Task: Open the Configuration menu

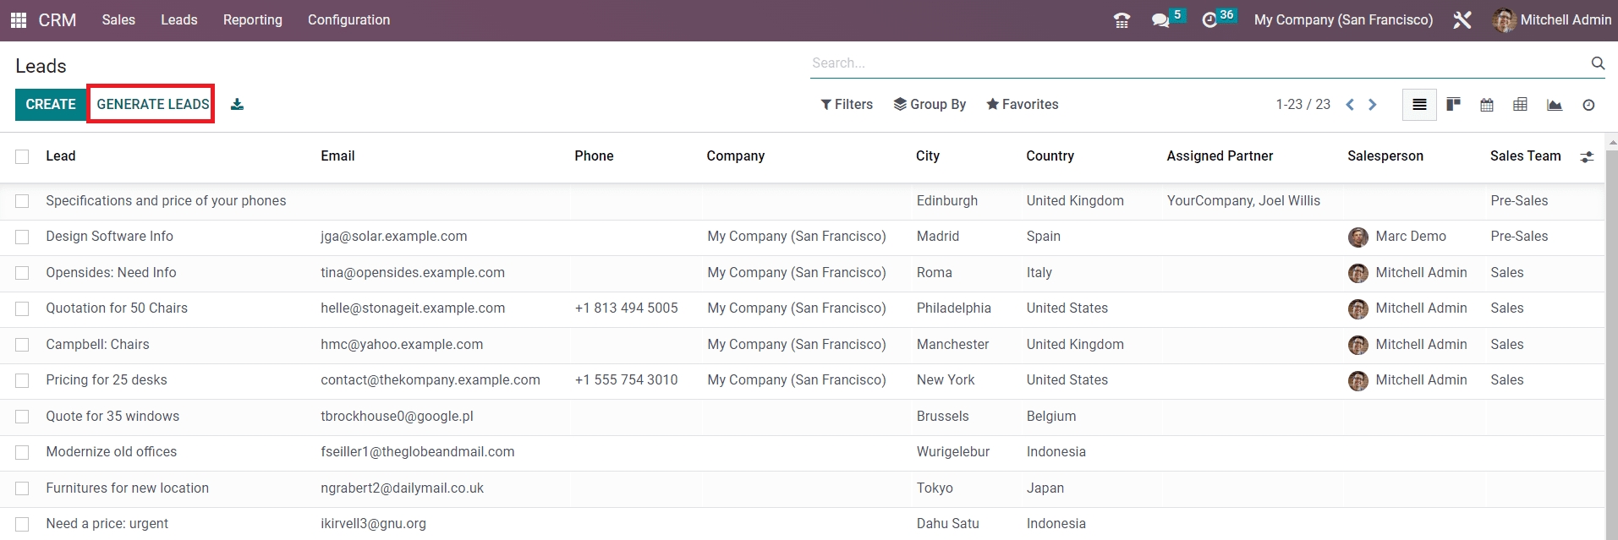Action: [x=348, y=20]
